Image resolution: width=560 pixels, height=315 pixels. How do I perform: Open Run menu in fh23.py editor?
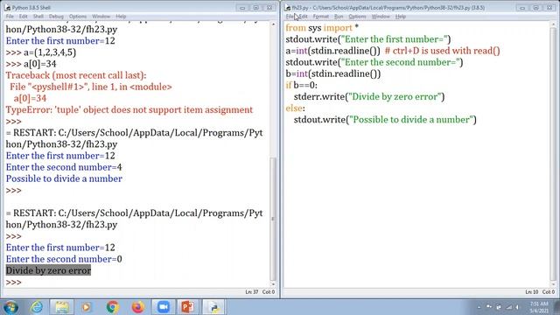point(339,17)
